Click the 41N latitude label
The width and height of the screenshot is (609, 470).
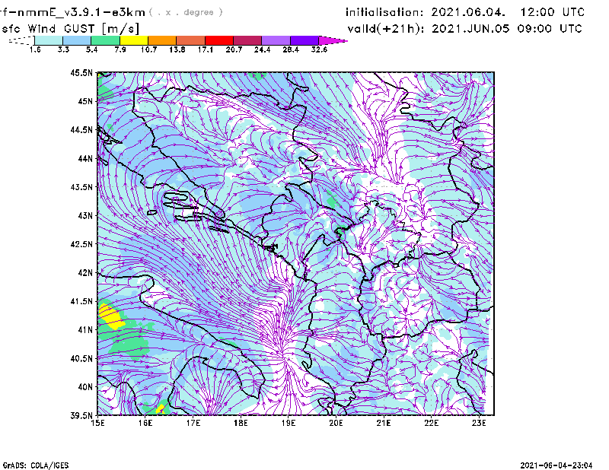click(85, 329)
